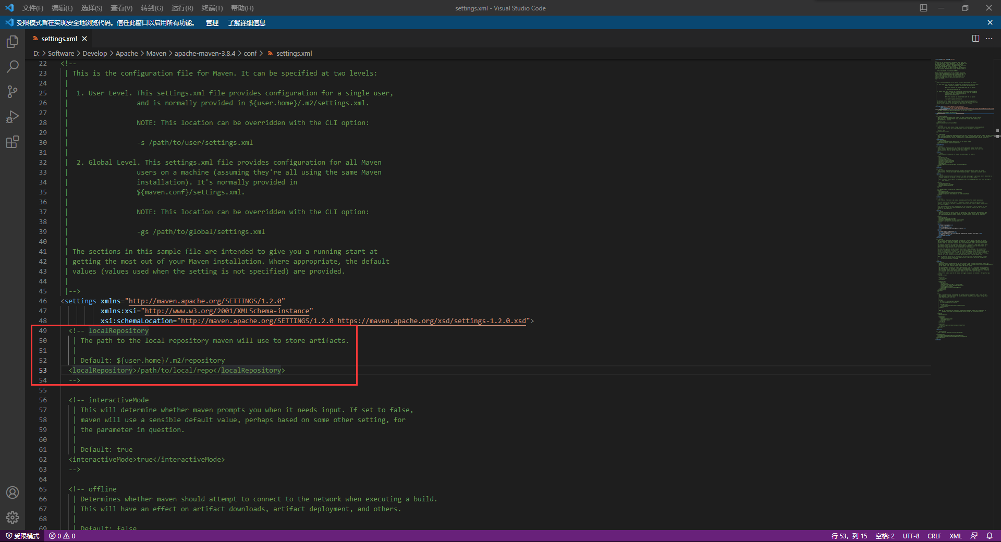Expand the D: drive breadcrumb segment
Screen dimensions: 1001x542
pos(36,53)
